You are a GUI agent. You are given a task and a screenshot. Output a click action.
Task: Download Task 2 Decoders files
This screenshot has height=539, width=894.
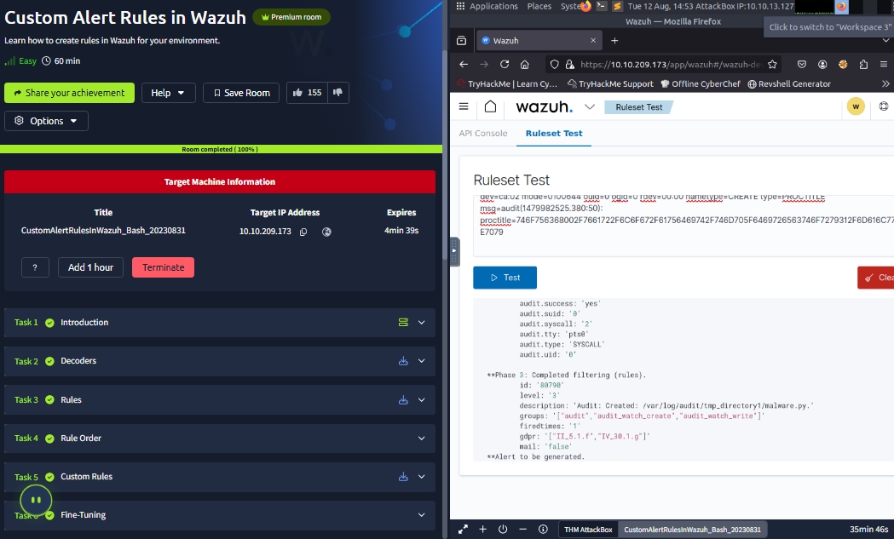point(403,361)
